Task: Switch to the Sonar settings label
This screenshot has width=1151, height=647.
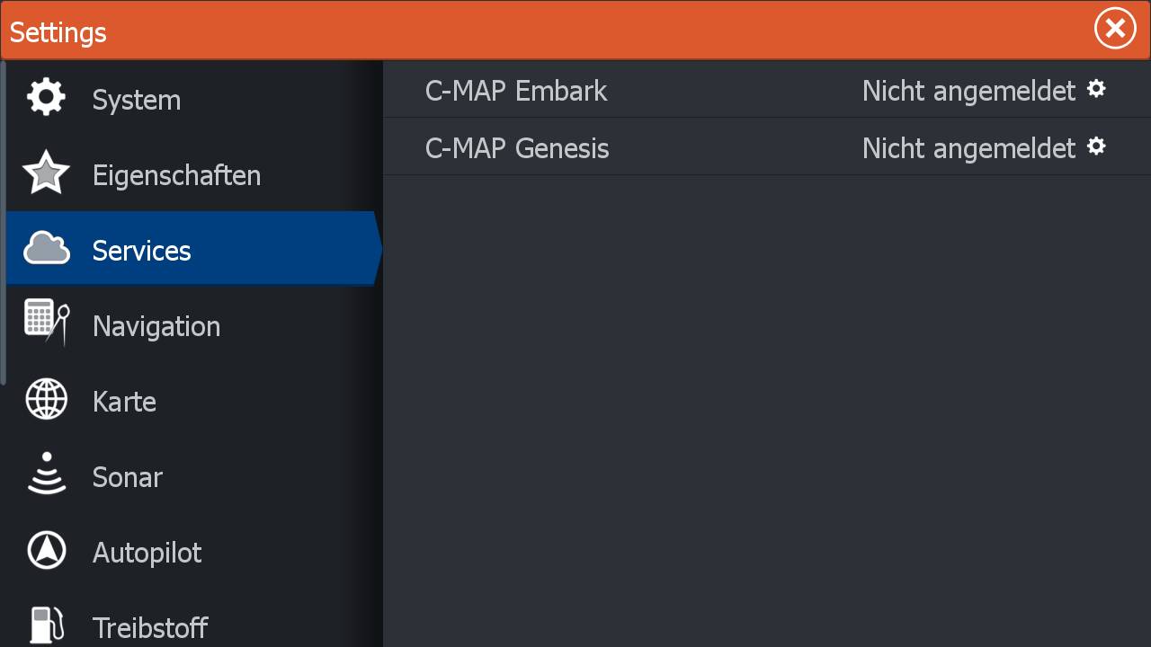Action: click(x=128, y=476)
